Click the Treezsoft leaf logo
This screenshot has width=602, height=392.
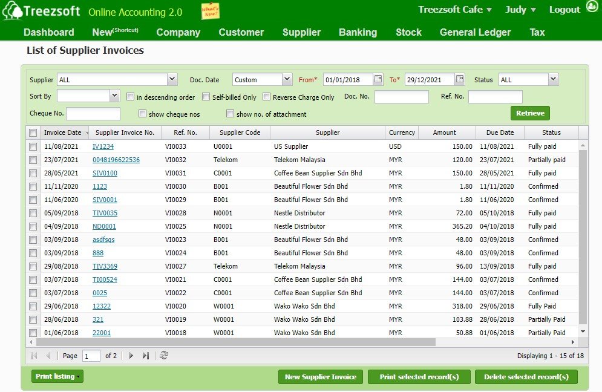[x=13, y=10]
